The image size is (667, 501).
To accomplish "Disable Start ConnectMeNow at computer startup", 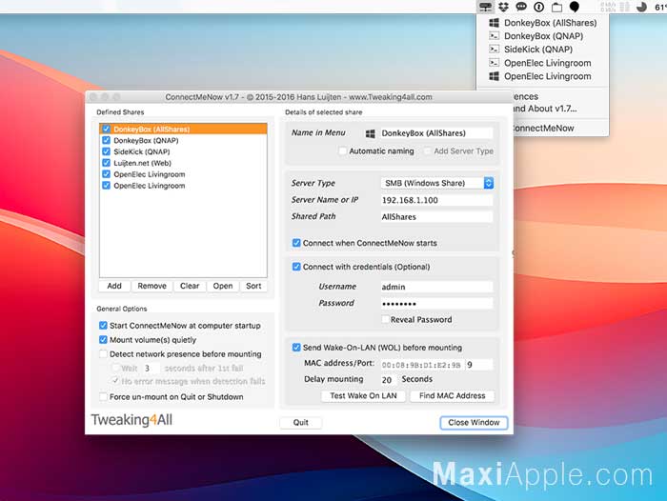I will tap(103, 326).
